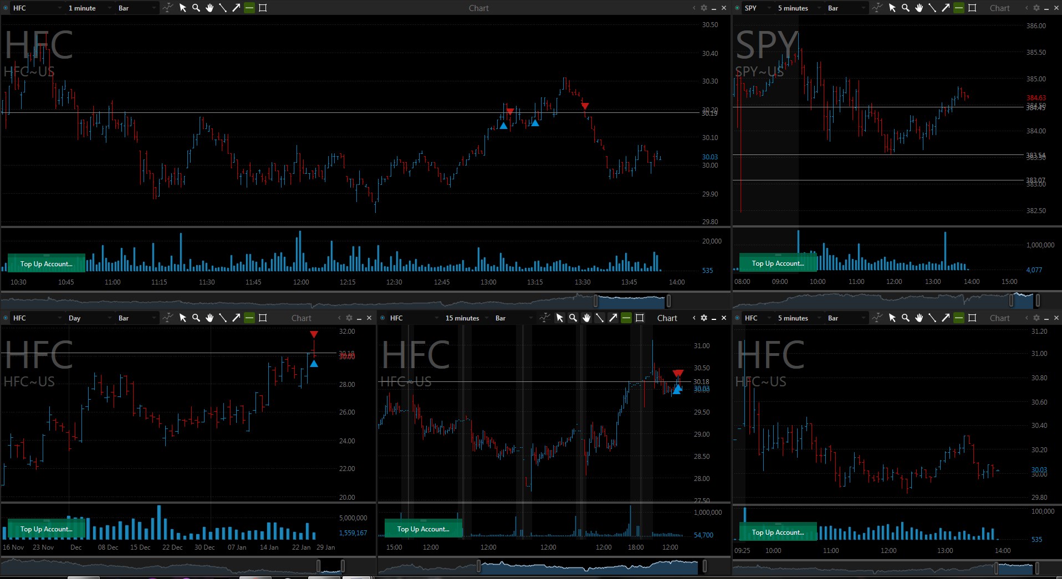Select trend line tool in bottom-right HFC 5 minutes chart
1062x579 pixels.
pos(932,318)
